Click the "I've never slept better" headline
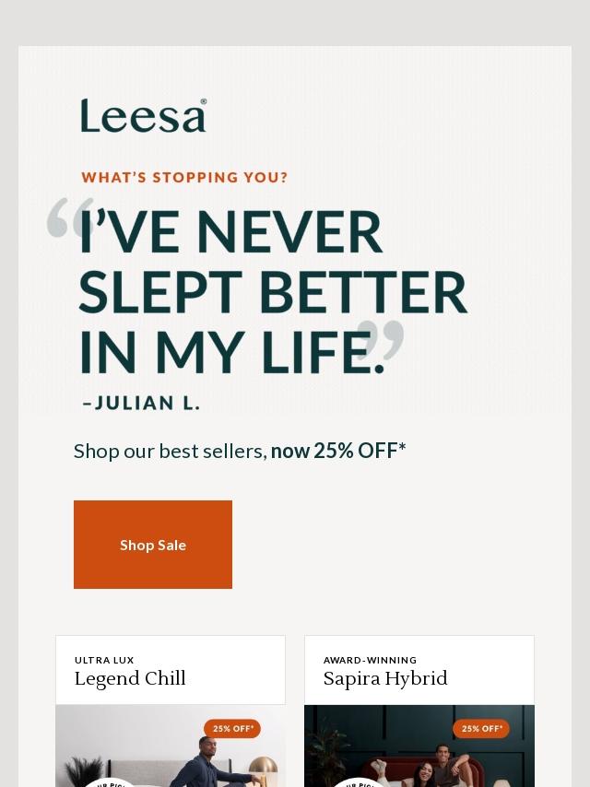Screen dimensions: 590x787 273,291
